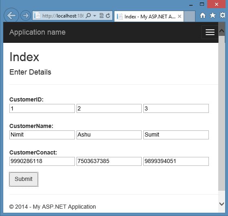Select the Index - My ASP.NET A... tab
This screenshot has height=216, width=228.
149,16
